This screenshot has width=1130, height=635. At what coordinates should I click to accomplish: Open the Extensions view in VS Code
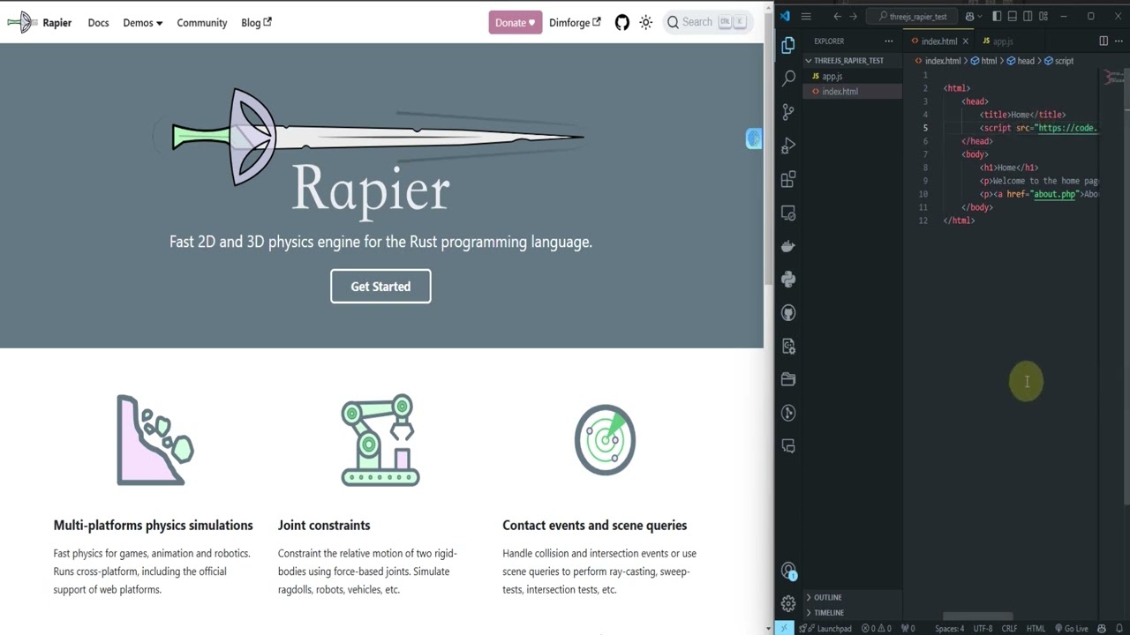coord(788,180)
